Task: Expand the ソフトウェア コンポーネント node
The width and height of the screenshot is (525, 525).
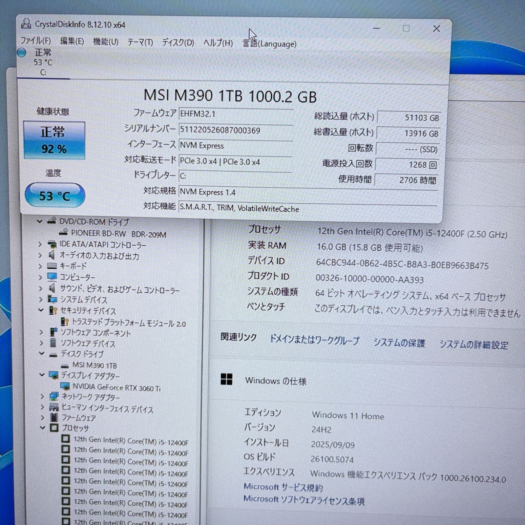Action: [x=41, y=332]
